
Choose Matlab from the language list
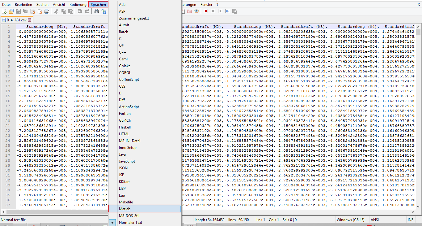[124, 209]
